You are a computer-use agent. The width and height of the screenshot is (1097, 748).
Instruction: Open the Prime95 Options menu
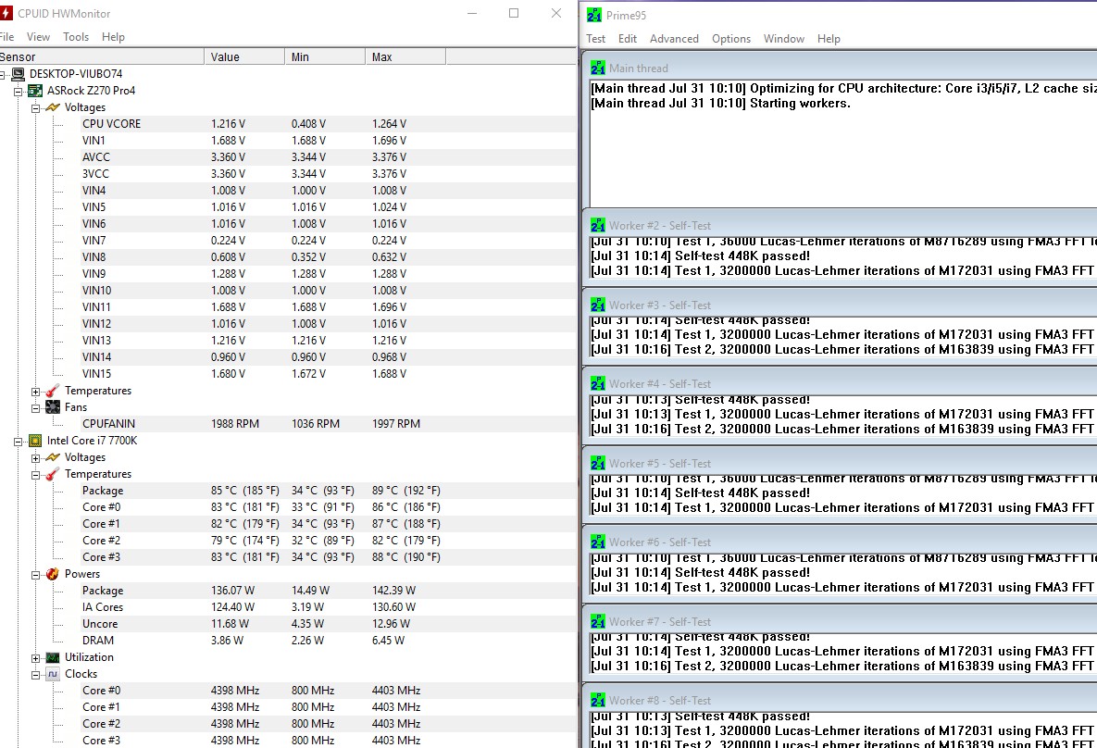tap(731, 39)
